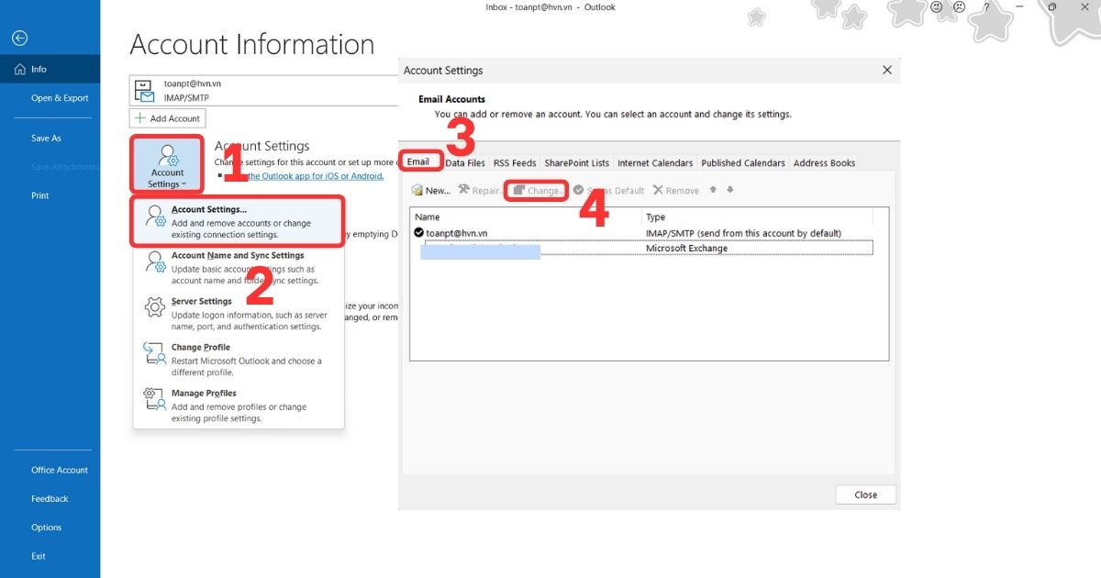
Task: Move the selected account up with arrow icon
Action: [713, 190]
